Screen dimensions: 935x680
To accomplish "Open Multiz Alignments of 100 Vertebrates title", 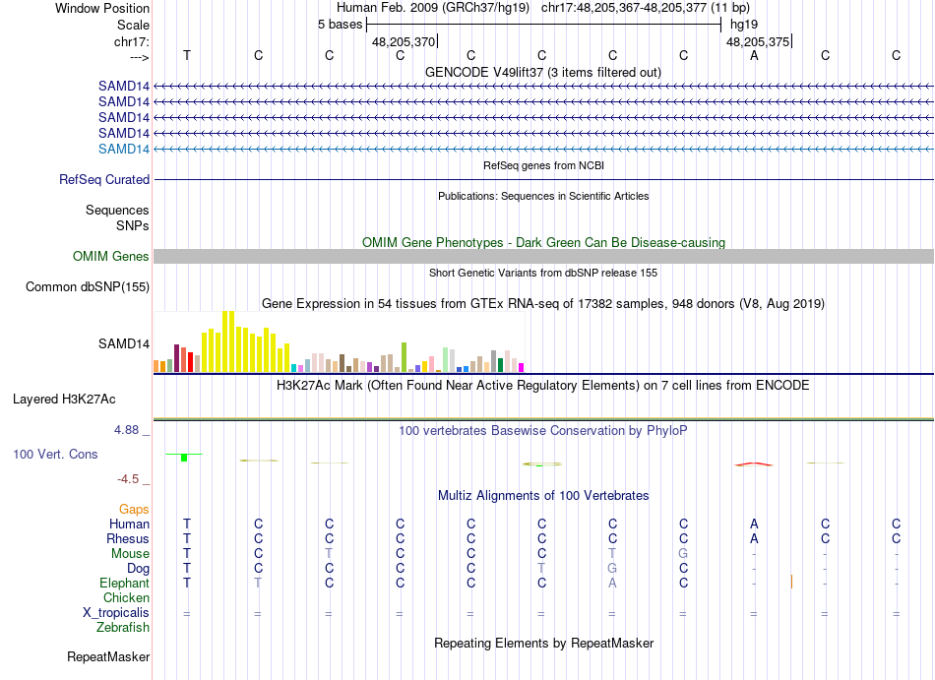I will 543,495.
